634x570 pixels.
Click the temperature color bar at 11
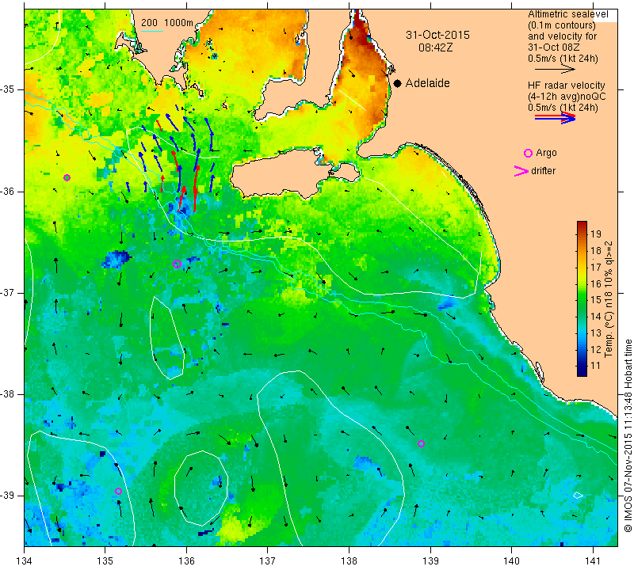(582, 366)
